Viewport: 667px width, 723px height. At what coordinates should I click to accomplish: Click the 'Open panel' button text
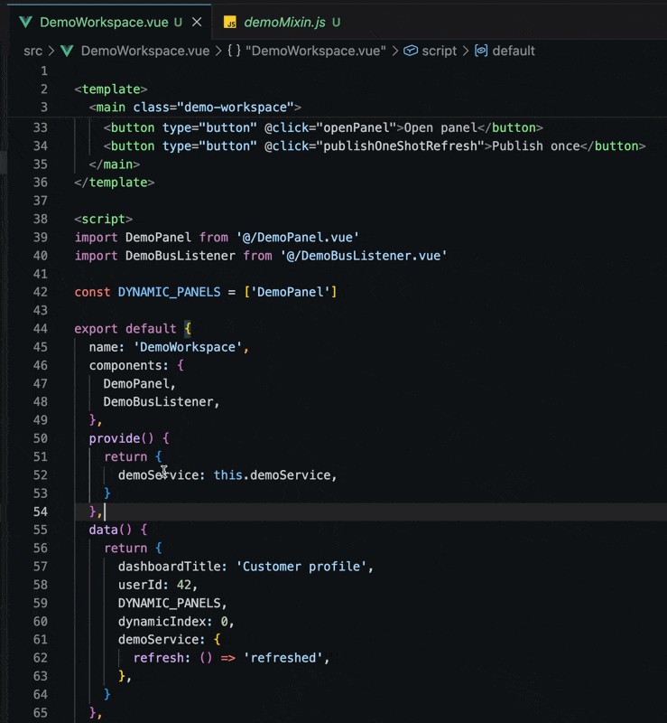point(440,127)
